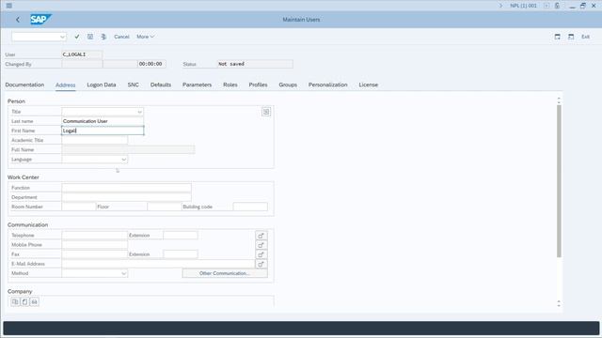The image size is (602, 338).
Task: Open the command field dropdown
Action: (x=62, y=37)
